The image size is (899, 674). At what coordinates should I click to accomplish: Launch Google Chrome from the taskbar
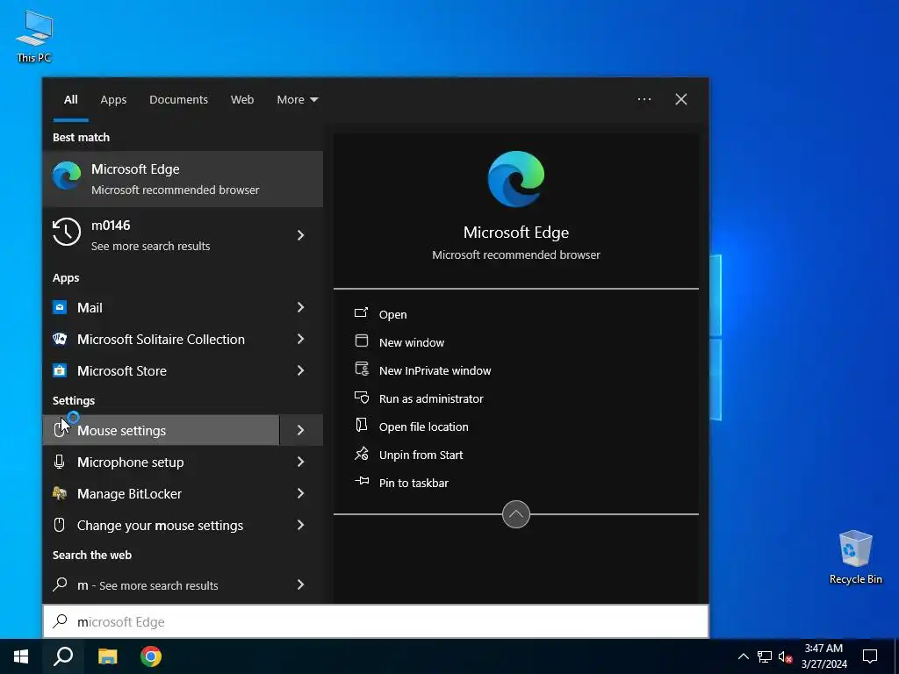click(151, 656)
